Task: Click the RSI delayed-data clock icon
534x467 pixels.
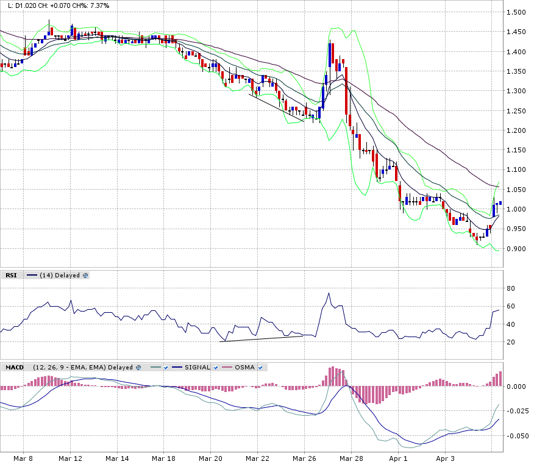Action: pos(85,276)
